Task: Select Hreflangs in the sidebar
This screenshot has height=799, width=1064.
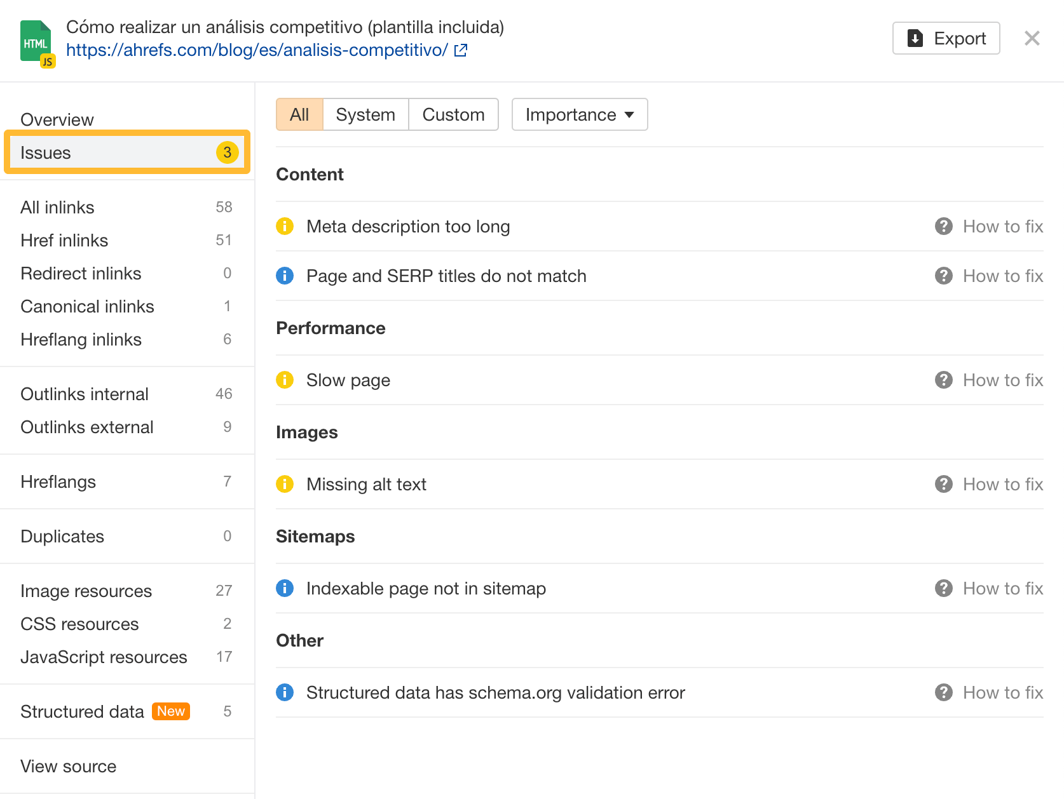Action: coord(58,481)
